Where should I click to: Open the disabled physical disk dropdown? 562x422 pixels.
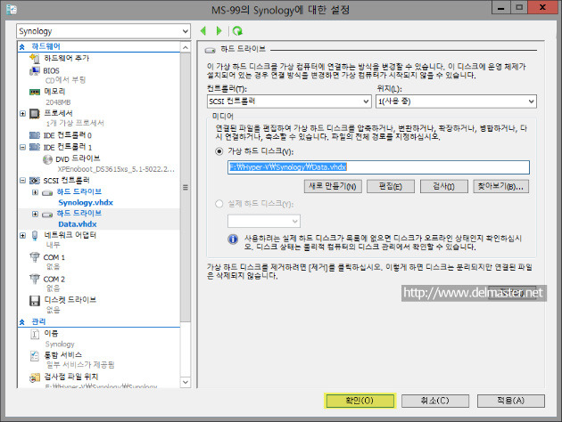pos(264,221)
